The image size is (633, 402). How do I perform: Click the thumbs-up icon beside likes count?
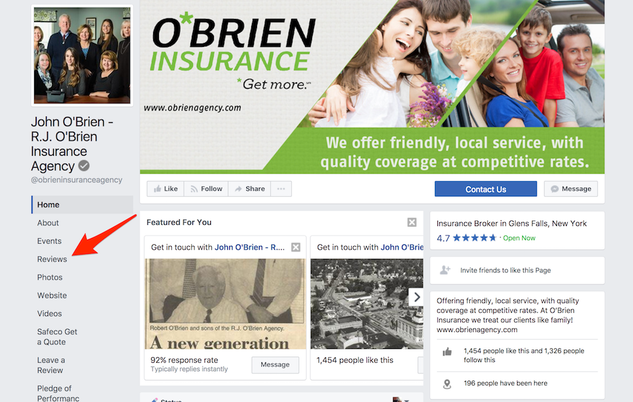tap(447, 352)
